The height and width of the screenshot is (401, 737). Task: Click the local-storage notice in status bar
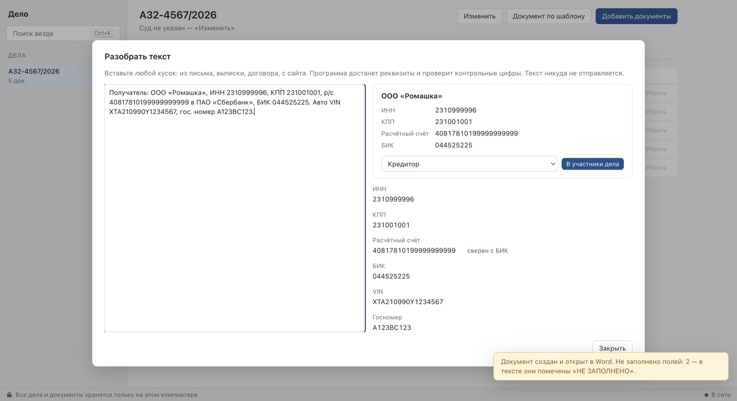(106, 395)
